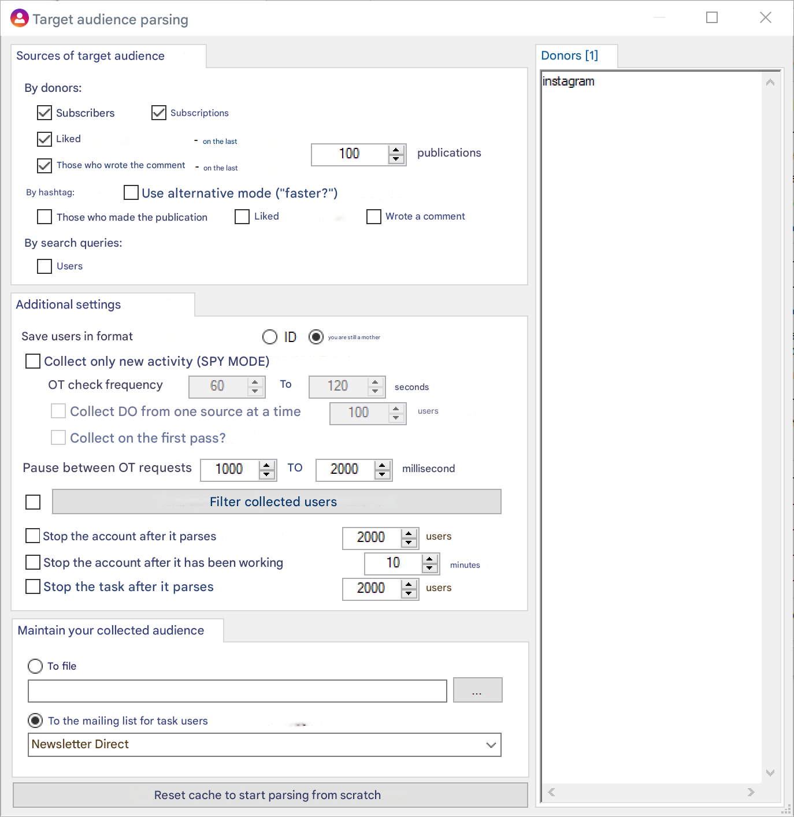Close the Target audience parsing window

[x=766, y=18]
